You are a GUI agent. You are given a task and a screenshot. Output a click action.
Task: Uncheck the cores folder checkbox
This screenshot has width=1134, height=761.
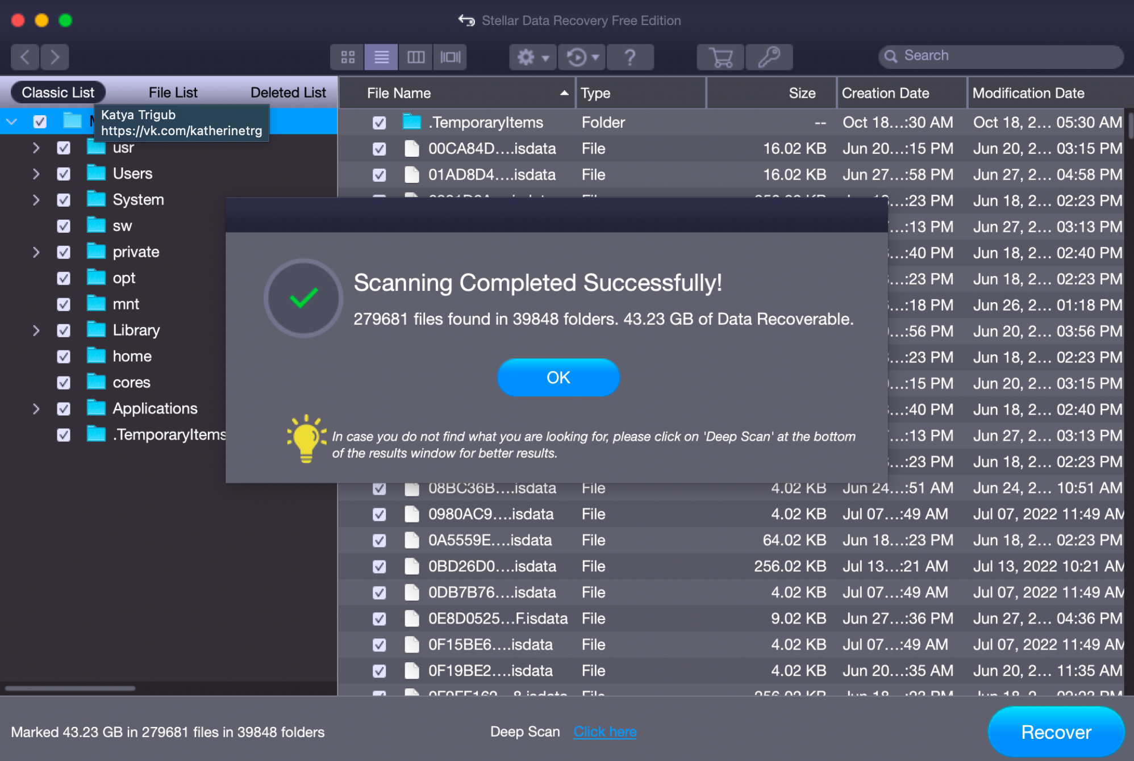click(x=64, y=383)
